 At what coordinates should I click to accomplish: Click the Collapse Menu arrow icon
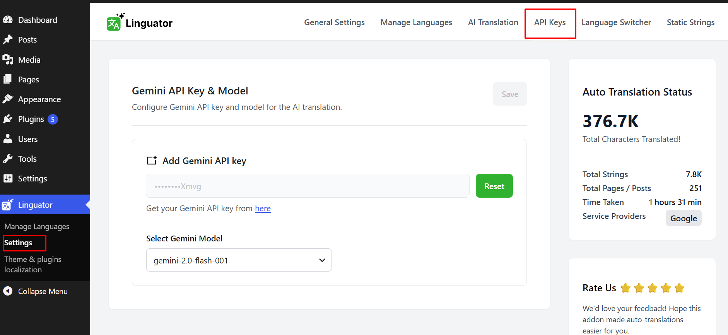pyautogui.click(x=8, y=291)
